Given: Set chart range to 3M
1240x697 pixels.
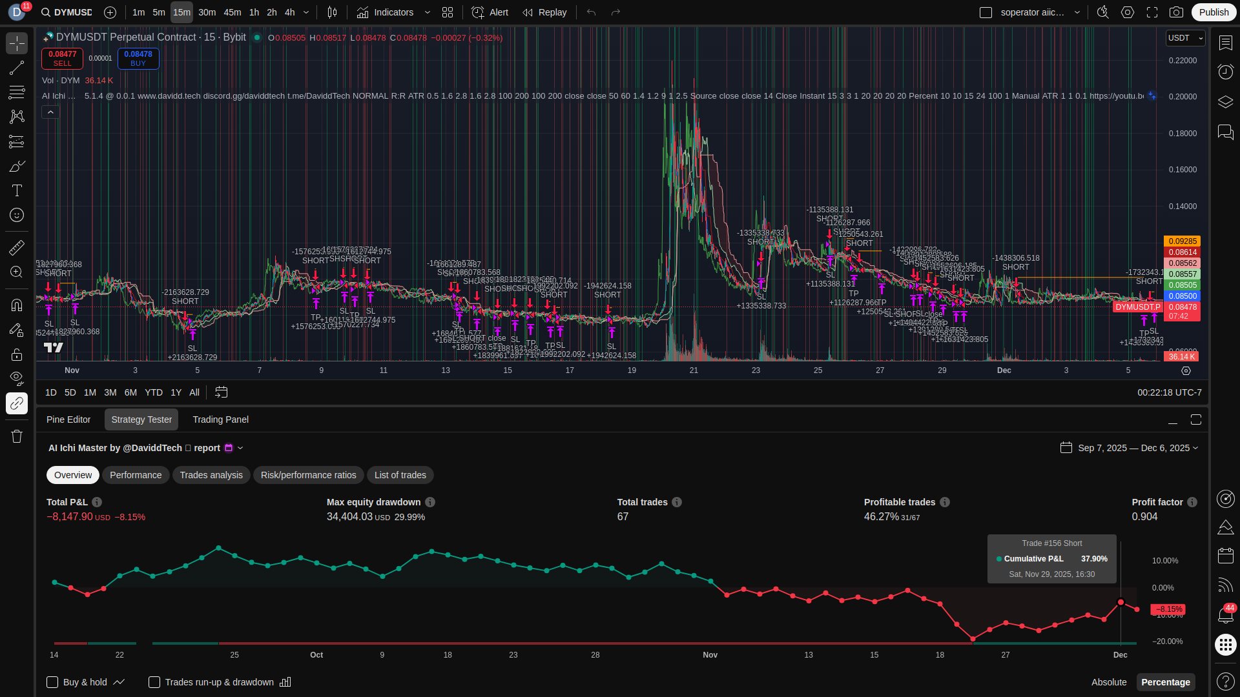Looking at the screenshot, I should coord(110,392).
